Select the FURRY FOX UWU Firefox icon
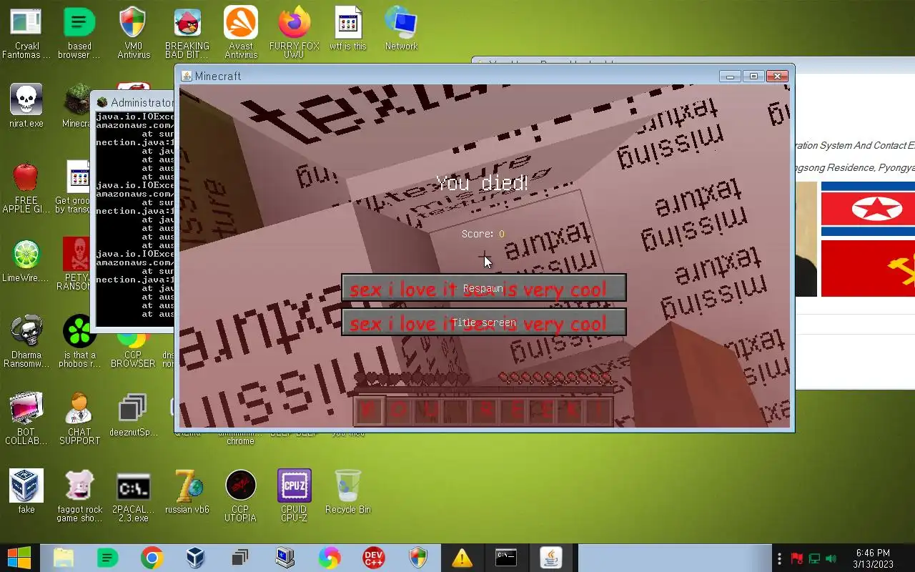 [x=295, y=33]
